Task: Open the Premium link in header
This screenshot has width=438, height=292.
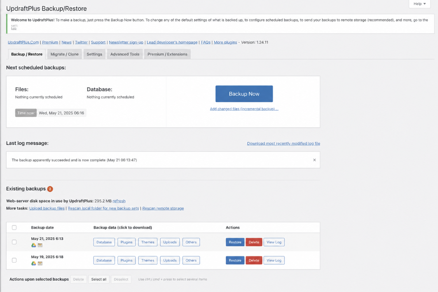Action: coord(50,42)
